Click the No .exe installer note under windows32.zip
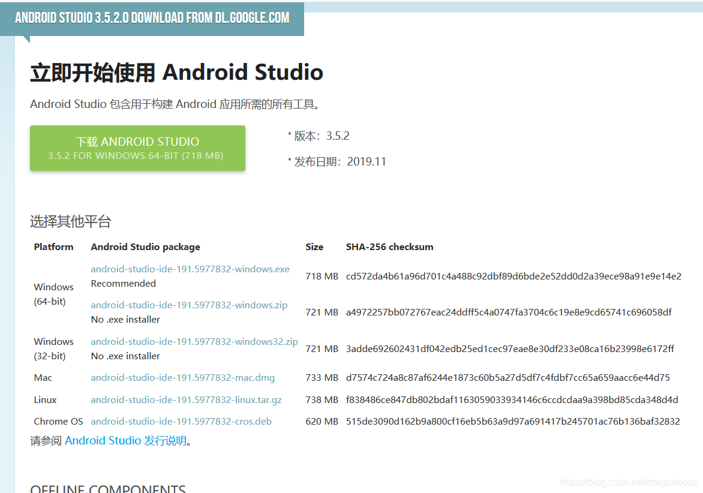 tap(125, 356)
